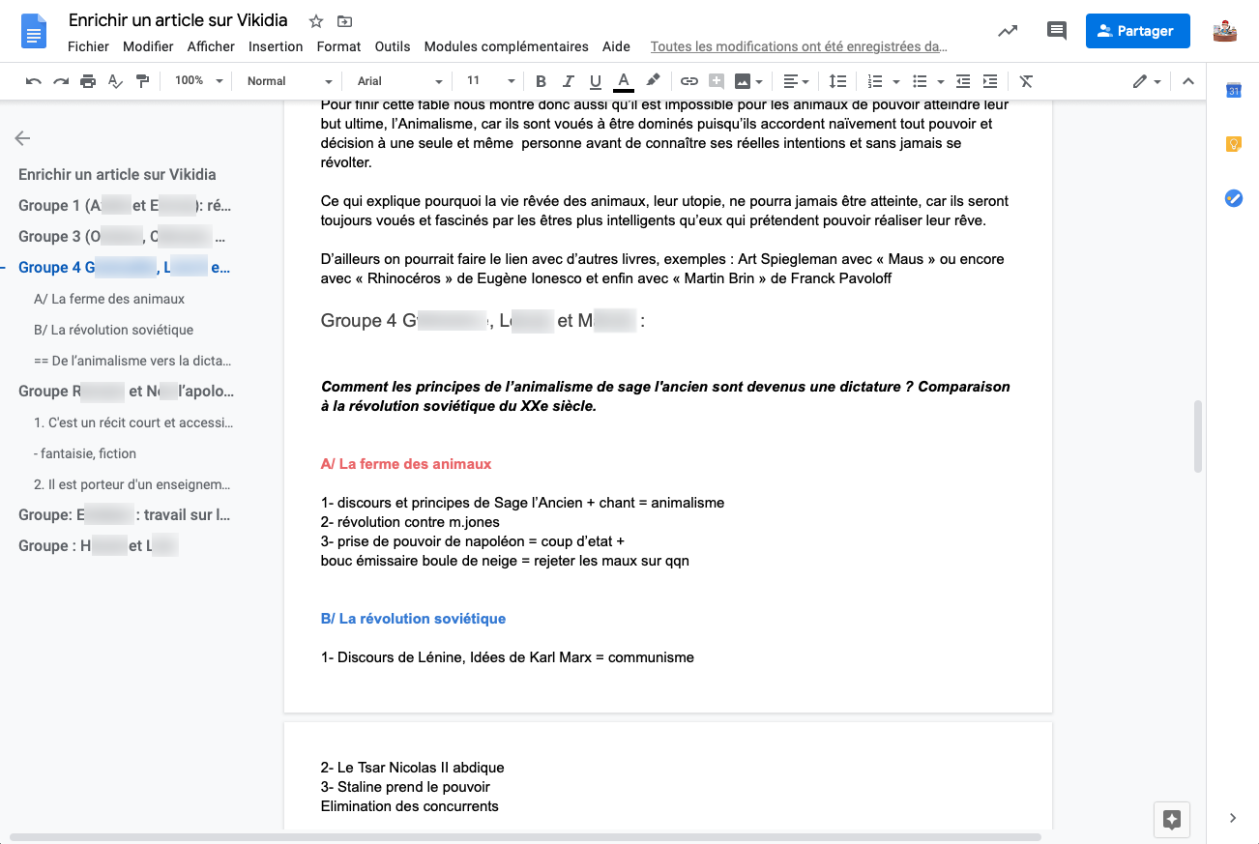This screenshot has height=844, width=1259.
Task: Expand the numbered list options arrow
Action: click(x=896, y=81)
